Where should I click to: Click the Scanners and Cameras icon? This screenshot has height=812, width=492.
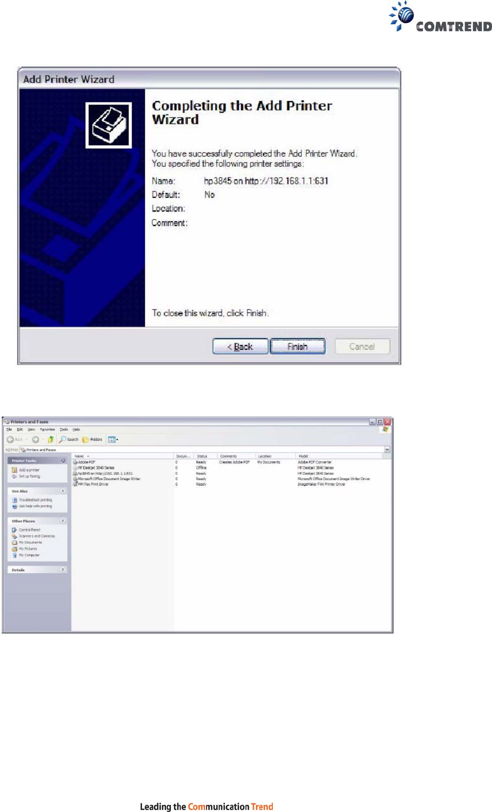pos(14,536)
